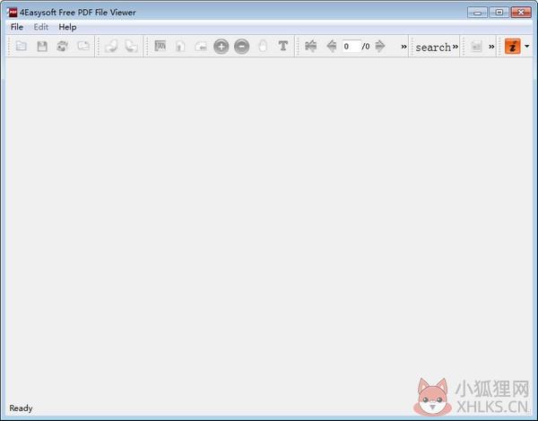Go to the previous page arrow

coord(332,46)
